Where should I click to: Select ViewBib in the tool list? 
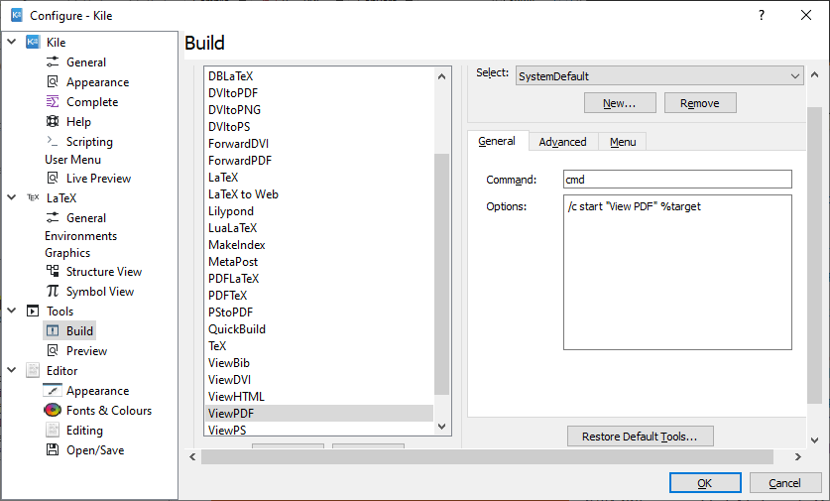pyautogui.click(x=319, y=363)
